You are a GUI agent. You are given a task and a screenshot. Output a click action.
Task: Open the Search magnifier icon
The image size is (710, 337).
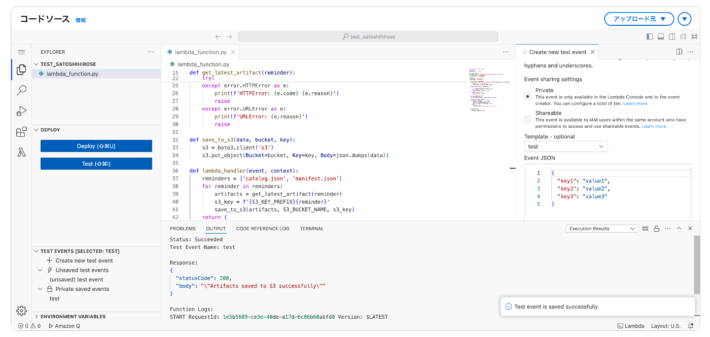click(21, 90)
